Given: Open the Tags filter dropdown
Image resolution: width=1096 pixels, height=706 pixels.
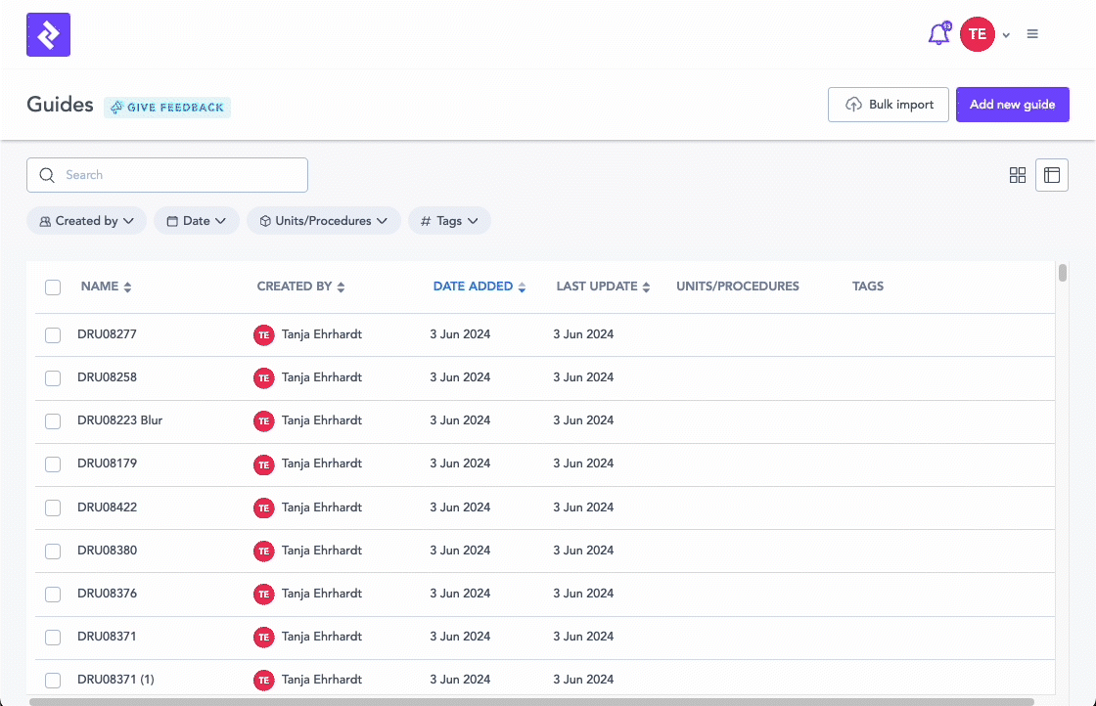Looking at the screenshot, I should (449, 221).
